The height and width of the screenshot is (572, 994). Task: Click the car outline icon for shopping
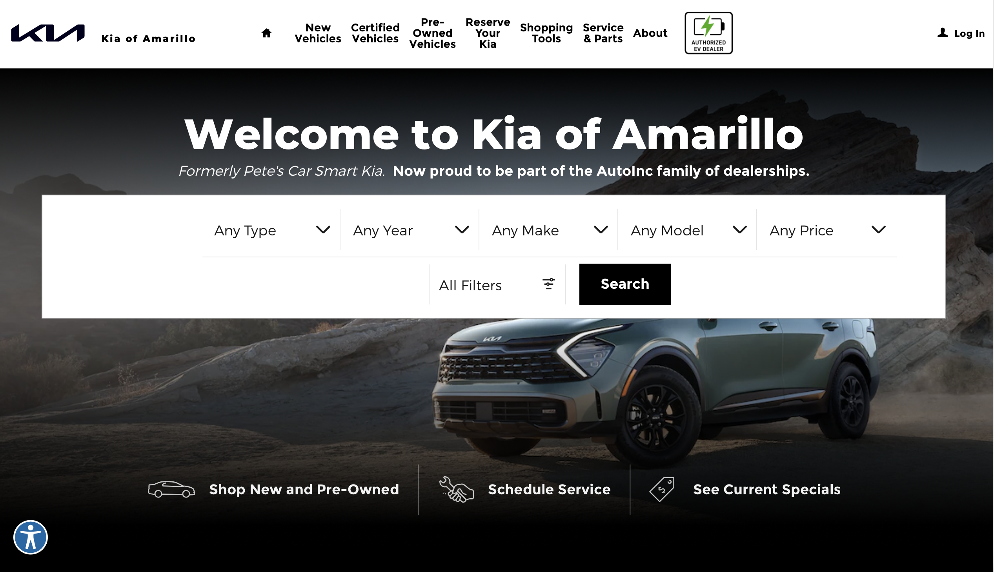171,489
